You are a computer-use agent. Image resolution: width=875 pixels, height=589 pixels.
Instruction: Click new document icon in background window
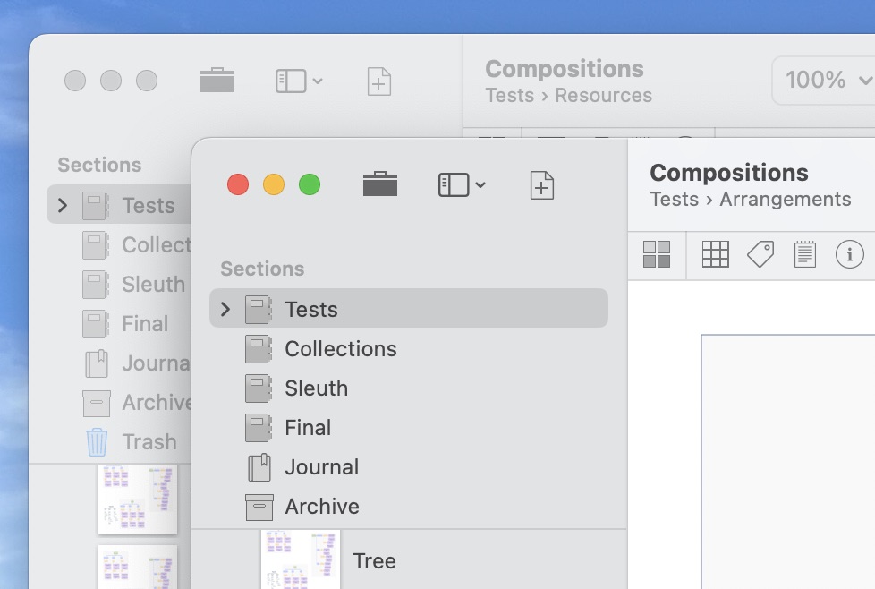click(379, 81)
